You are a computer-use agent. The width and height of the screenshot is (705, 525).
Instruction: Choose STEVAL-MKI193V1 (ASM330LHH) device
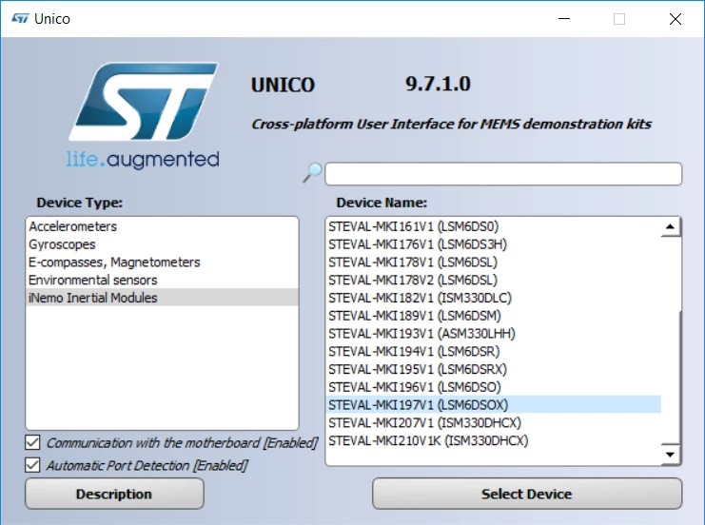[x=494, y=334]
